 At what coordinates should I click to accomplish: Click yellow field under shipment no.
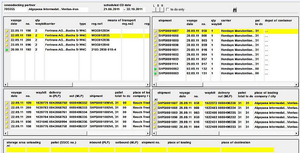[154, 150]
